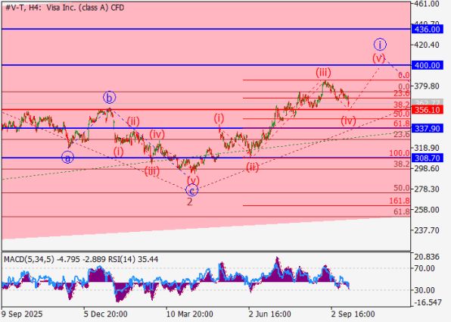451x322 pixels.
Task: Click the 318.90 price axis value
Action: click(427, 148)
